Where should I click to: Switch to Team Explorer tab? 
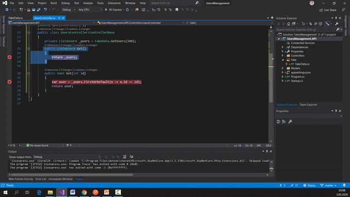pyautogui.click(x=308, y=105)
